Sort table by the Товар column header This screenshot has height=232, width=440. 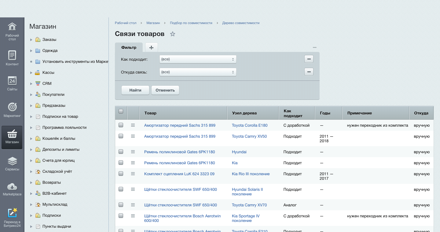click(x=183, y=113)
